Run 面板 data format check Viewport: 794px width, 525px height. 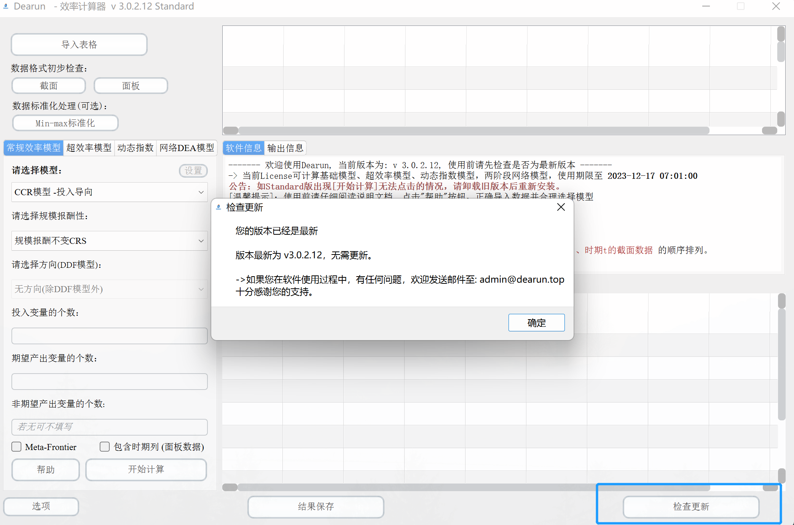tap(131, 85)
